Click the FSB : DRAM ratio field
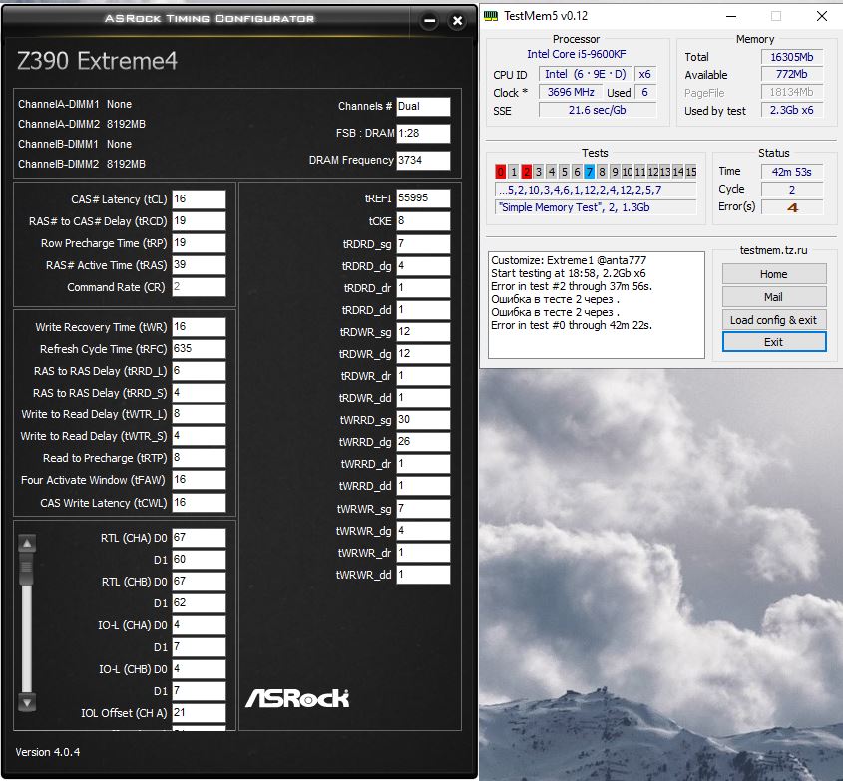Image resolution: width=843 pixels, height=781 pixels. [x=423, y=134]
